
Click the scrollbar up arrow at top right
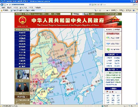pos(137,13)
